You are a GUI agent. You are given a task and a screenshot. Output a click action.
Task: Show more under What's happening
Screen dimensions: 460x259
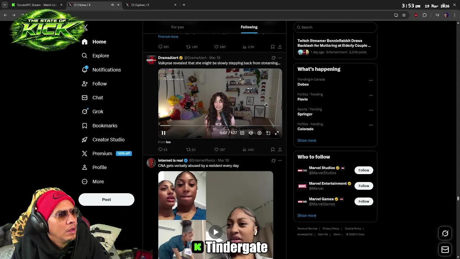tap(307, 141)
